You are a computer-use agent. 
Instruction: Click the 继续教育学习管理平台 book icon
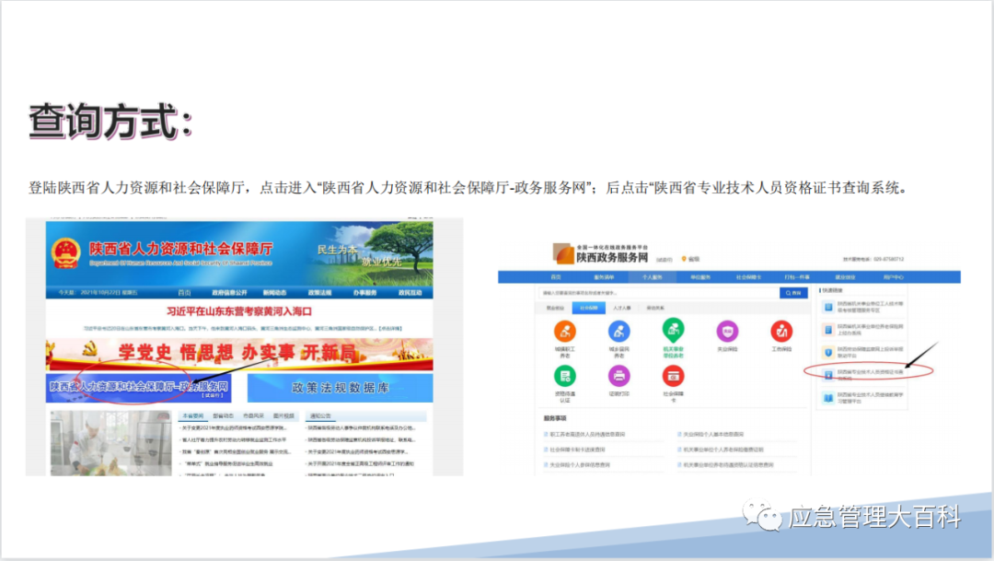click(828, 398)
